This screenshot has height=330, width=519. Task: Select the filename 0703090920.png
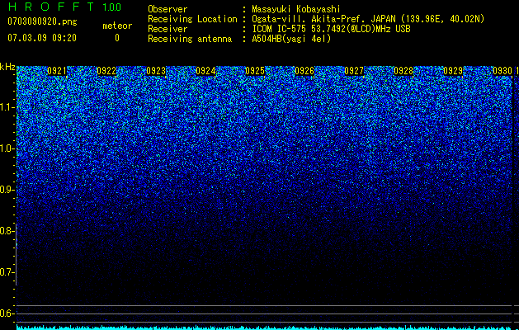tap(42, 21)
